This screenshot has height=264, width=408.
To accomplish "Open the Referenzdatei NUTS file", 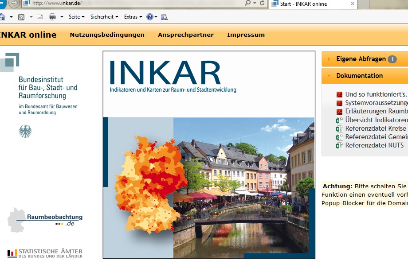I will (x=374, y=145).
